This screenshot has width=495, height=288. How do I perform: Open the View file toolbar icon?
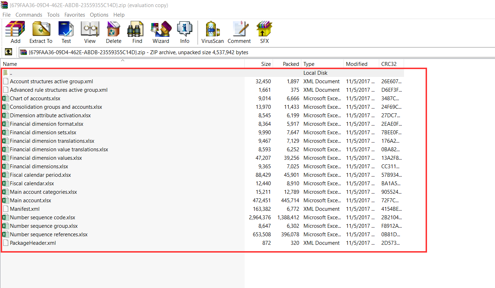click(x=90, y=32)
